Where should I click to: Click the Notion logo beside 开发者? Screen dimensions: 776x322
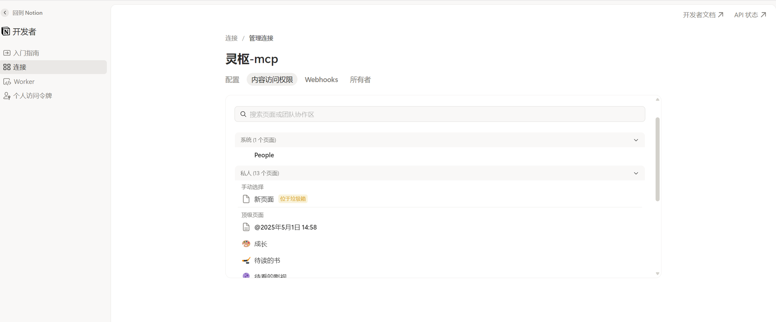pyautogui.click(x=6, y=31)
